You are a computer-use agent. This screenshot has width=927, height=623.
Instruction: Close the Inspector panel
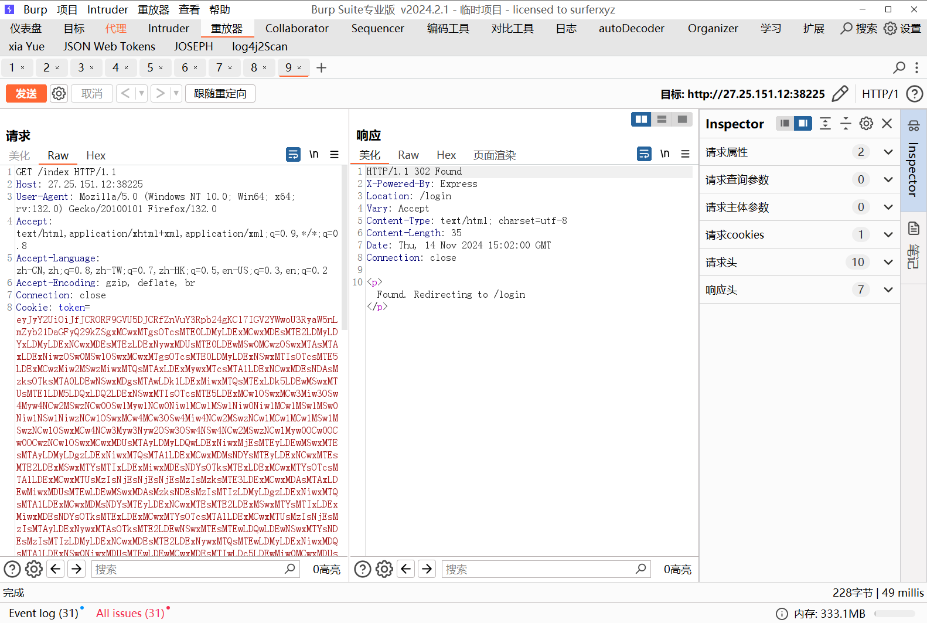coord(887,124)
